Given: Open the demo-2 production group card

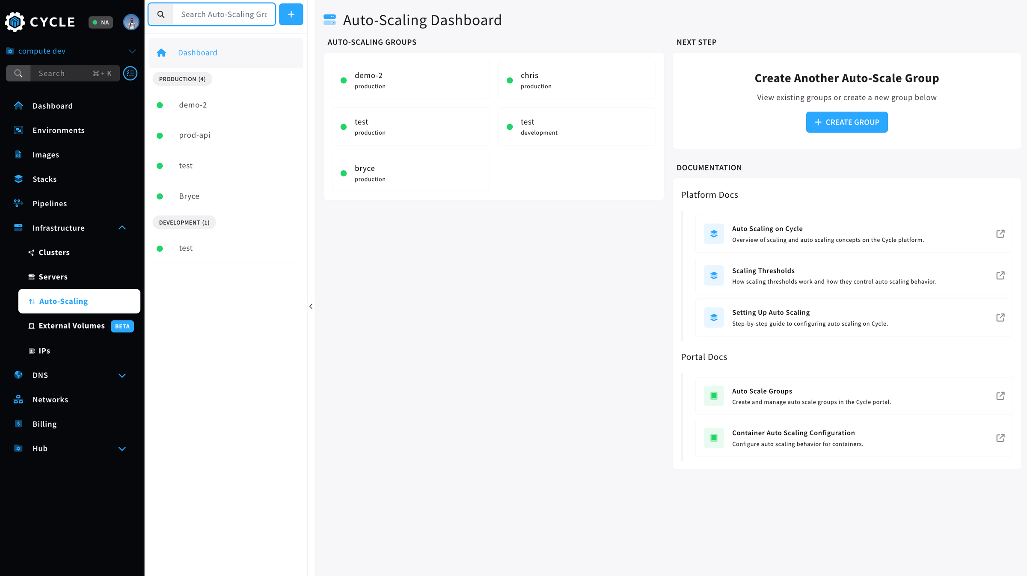Looking at the screenshot, I should 411,80.
